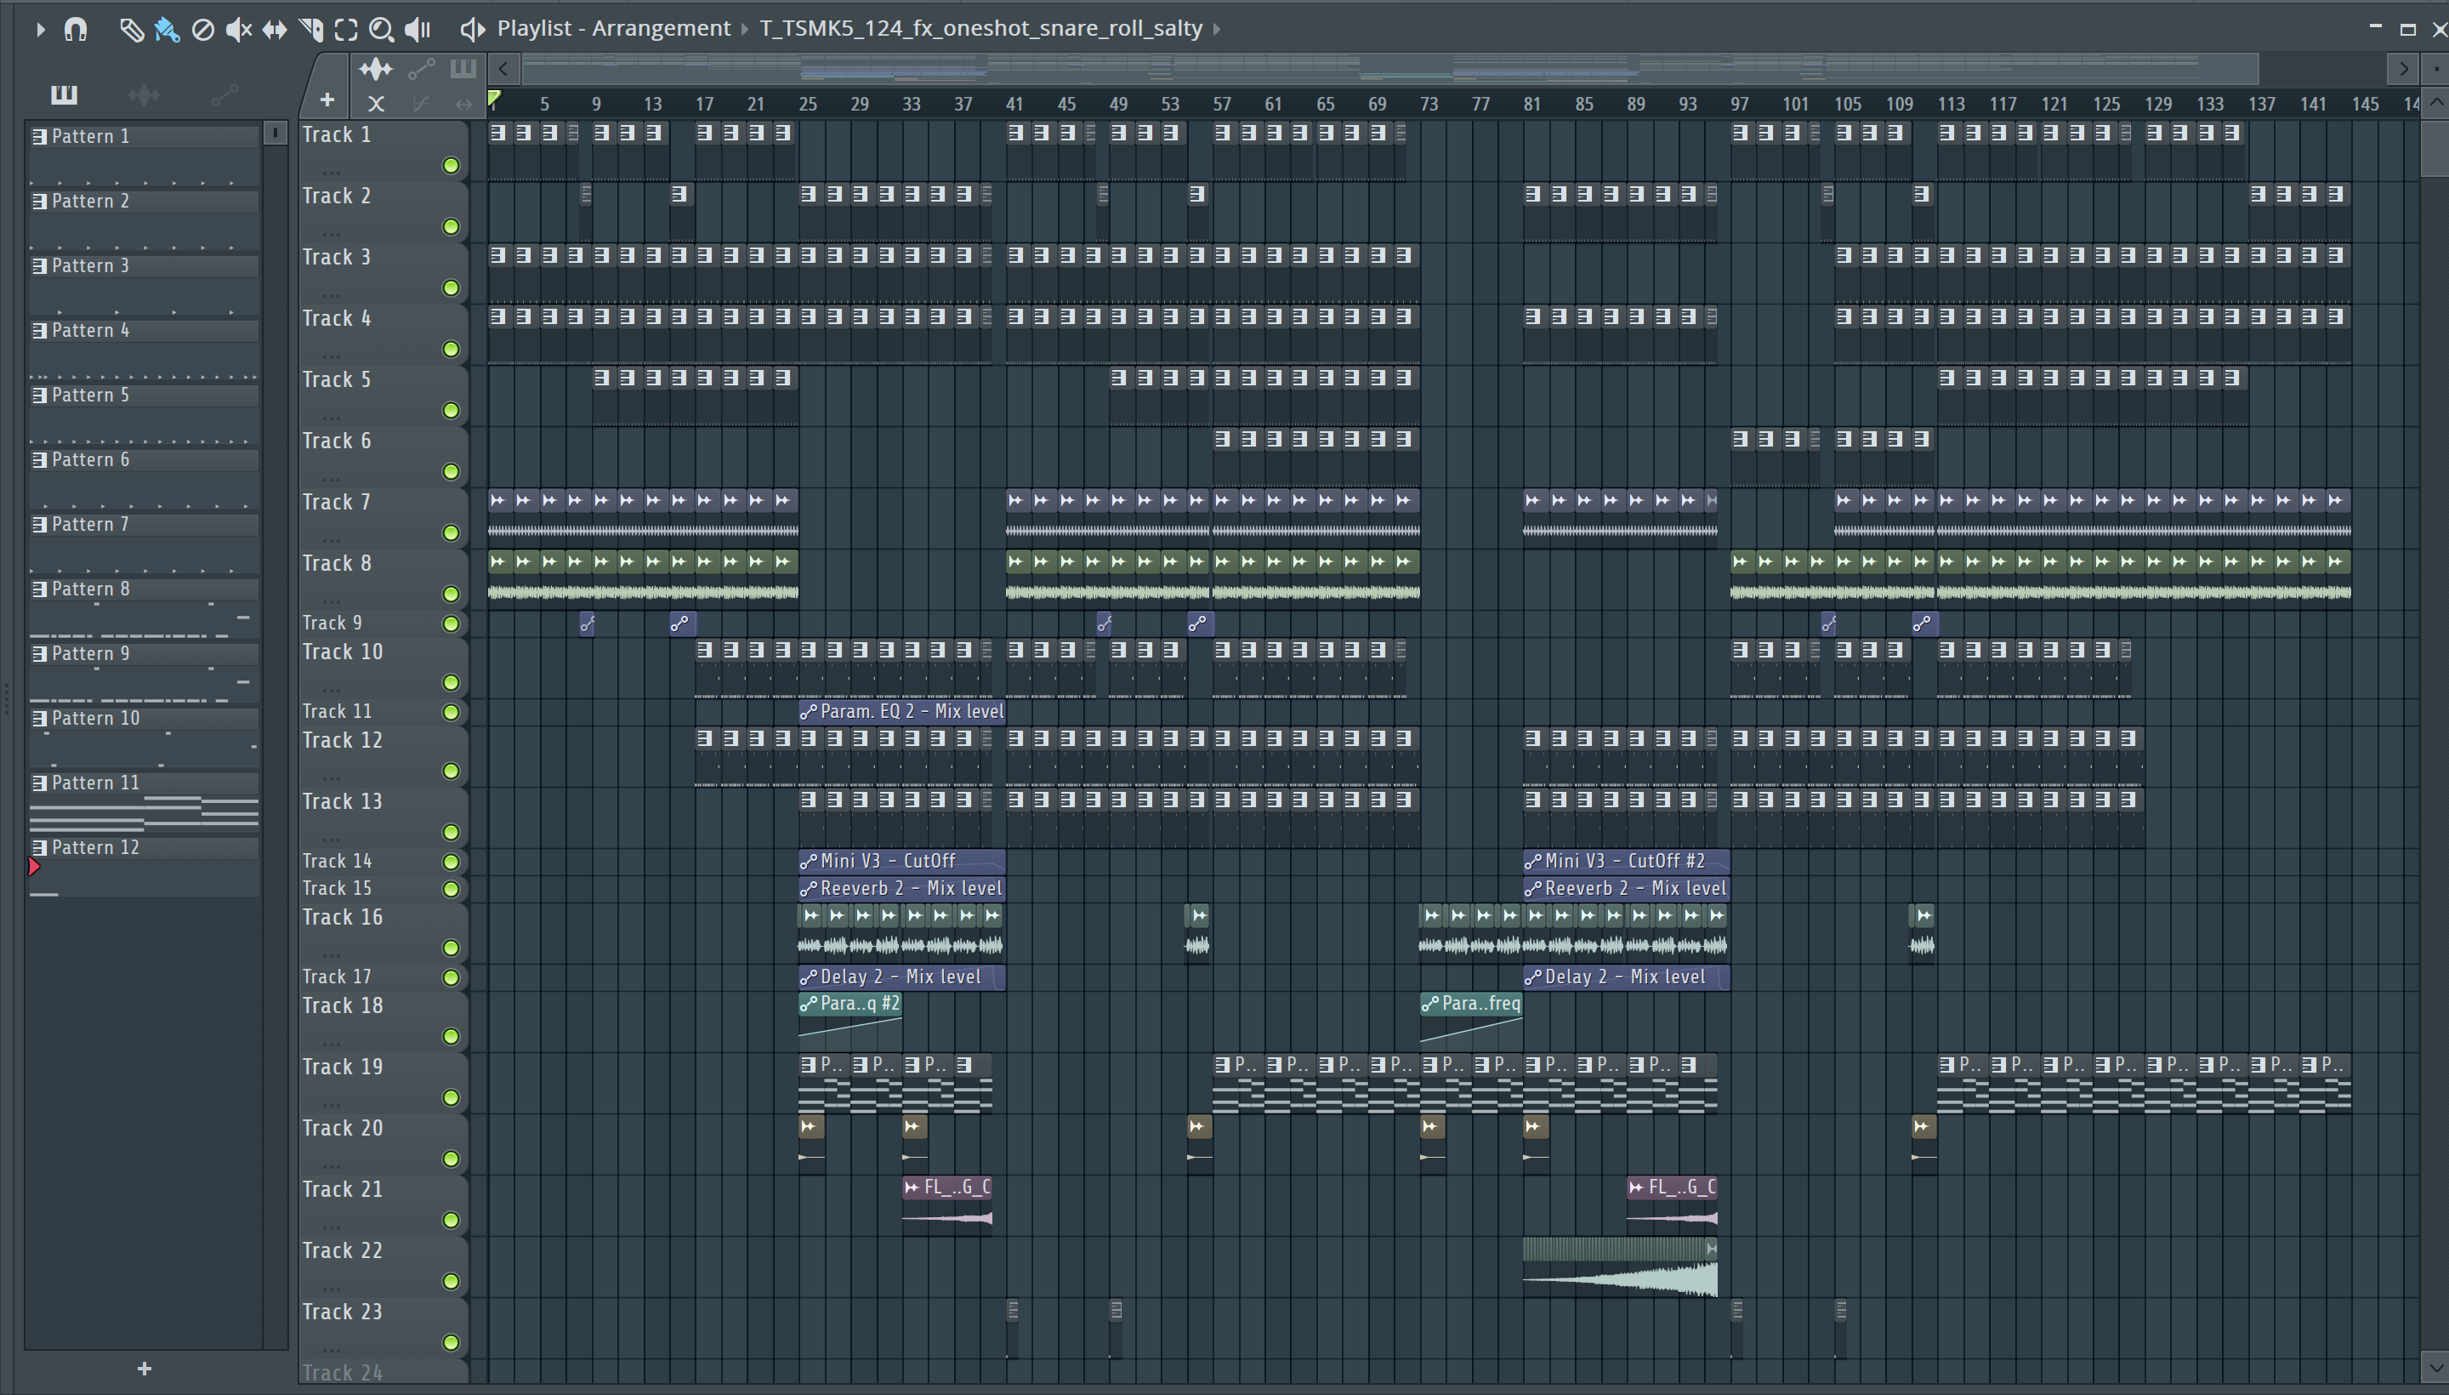
Task: Mute Track 8 with its green light
Action: click(451, 595)
